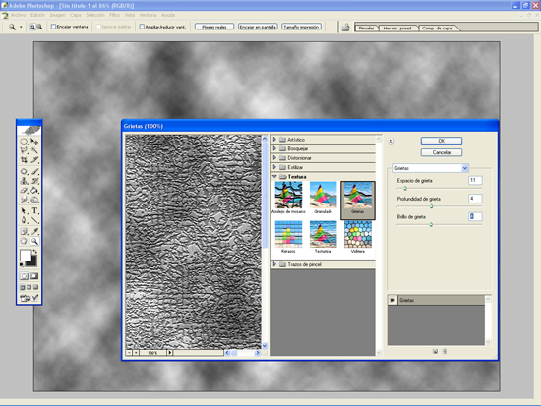
Task: Choose the Vidriera filter thumbnail
Action: click(358, 237)
